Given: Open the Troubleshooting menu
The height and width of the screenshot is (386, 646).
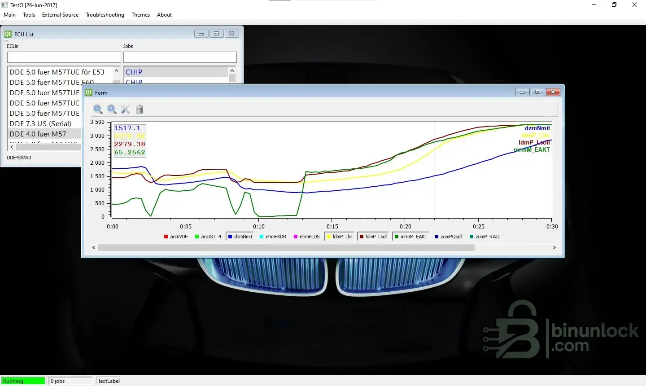Looking at the screenshot, I should click(105, 15).
